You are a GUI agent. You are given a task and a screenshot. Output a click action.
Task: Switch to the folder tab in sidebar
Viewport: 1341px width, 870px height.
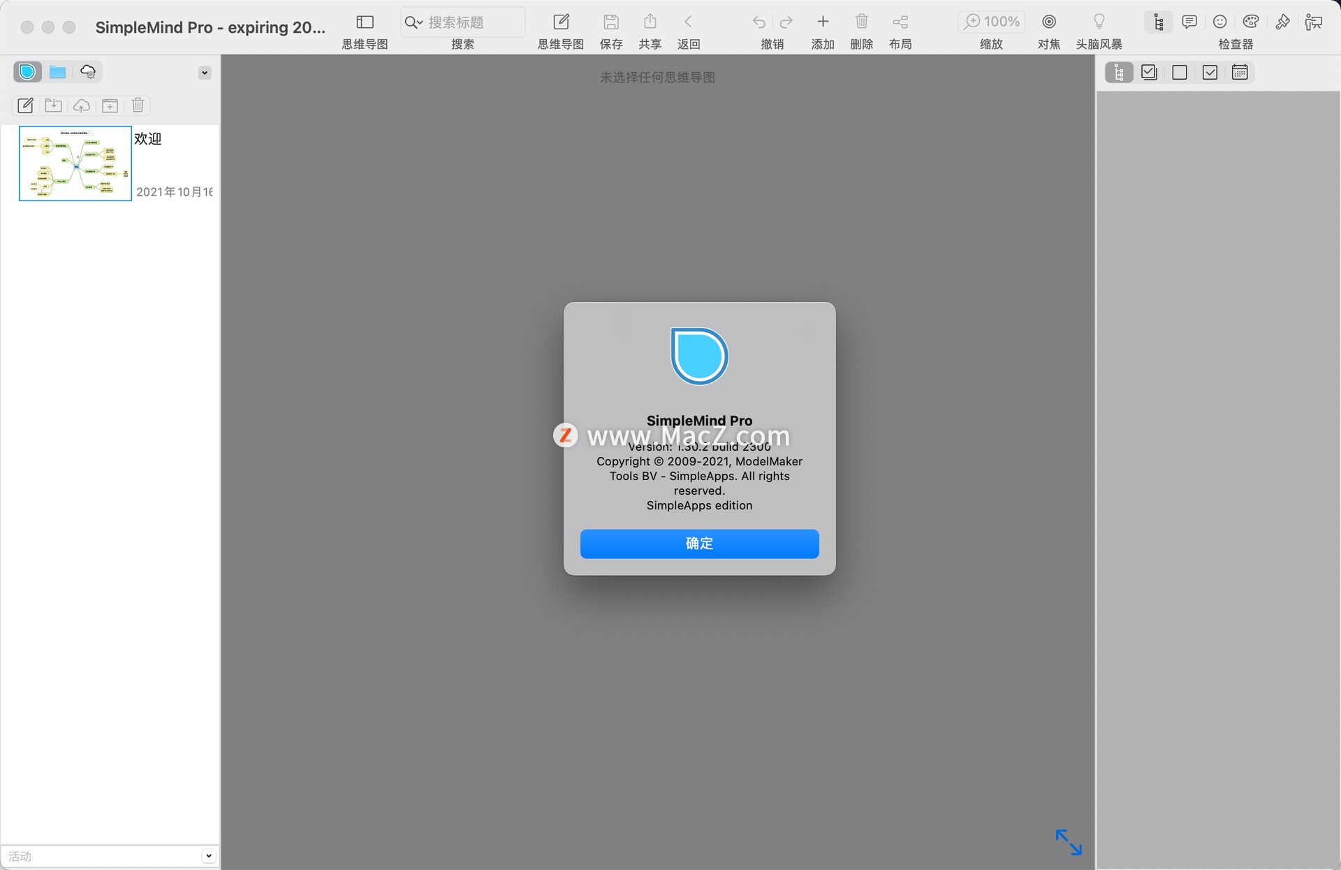tap(57, 71)
